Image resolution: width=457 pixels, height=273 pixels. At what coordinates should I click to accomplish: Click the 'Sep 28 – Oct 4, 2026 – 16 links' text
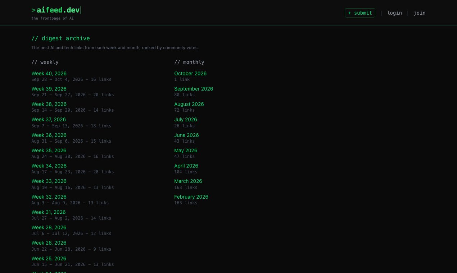[x=71, y=79]
